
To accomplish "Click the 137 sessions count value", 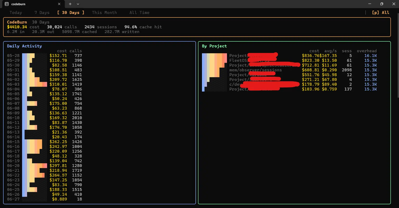I will point(348,89).
